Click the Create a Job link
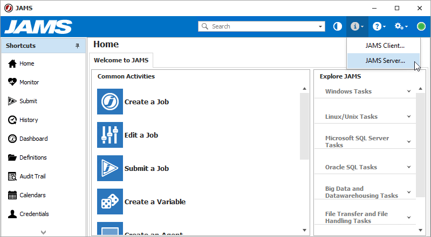Viewport: 431px width, 237px height. 147,102
